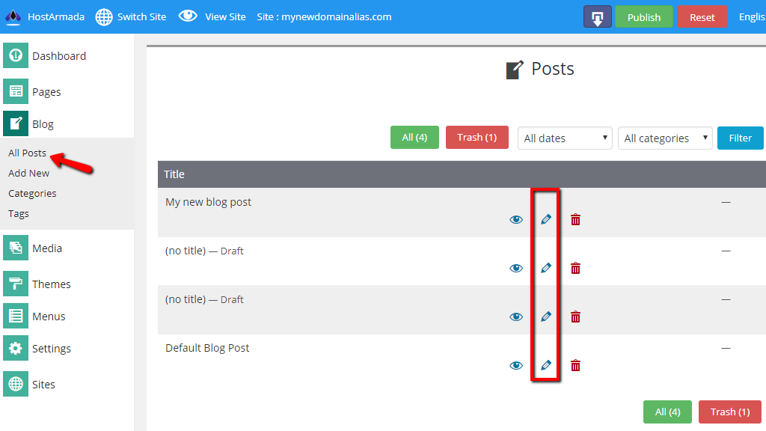Click the Dashboard menu label
Screen dimensions: 766x431
(59, 56)
